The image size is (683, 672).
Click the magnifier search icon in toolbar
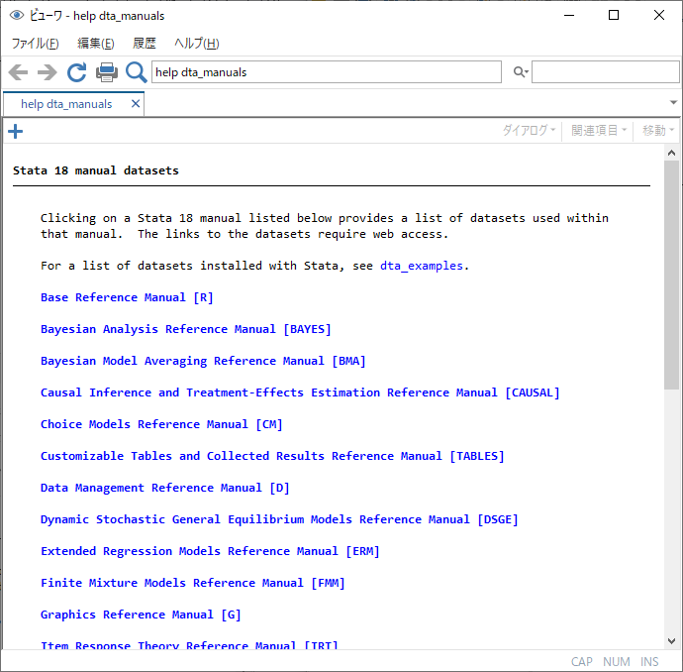pos(136,72)
